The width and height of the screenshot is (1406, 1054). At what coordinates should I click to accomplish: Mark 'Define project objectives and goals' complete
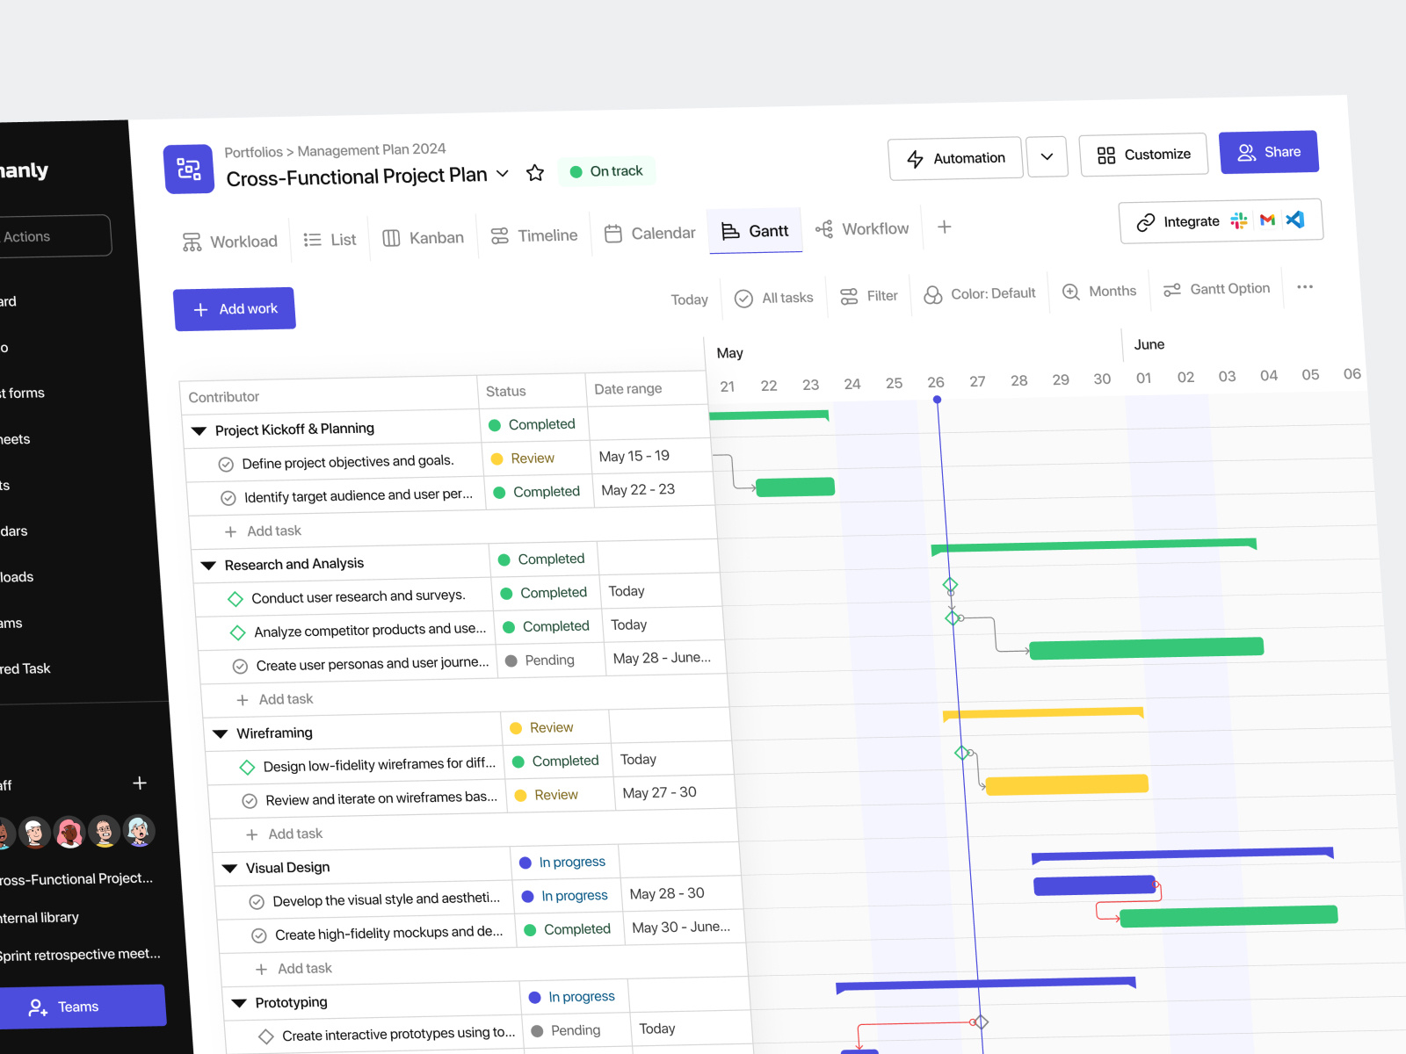[x=227, y=462]
